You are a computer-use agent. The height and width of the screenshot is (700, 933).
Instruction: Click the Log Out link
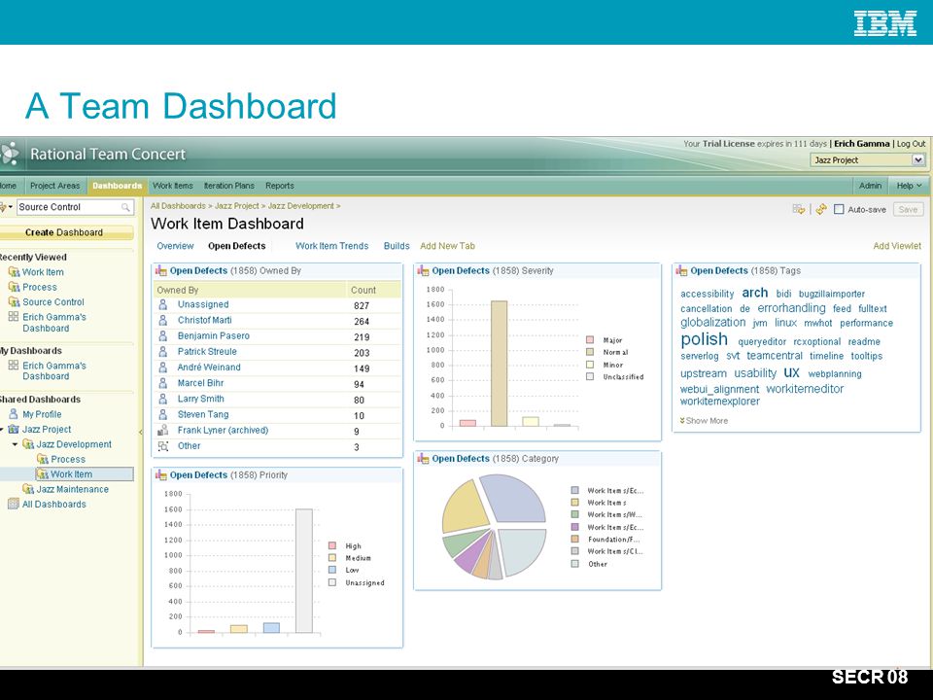tap(911, 144)
